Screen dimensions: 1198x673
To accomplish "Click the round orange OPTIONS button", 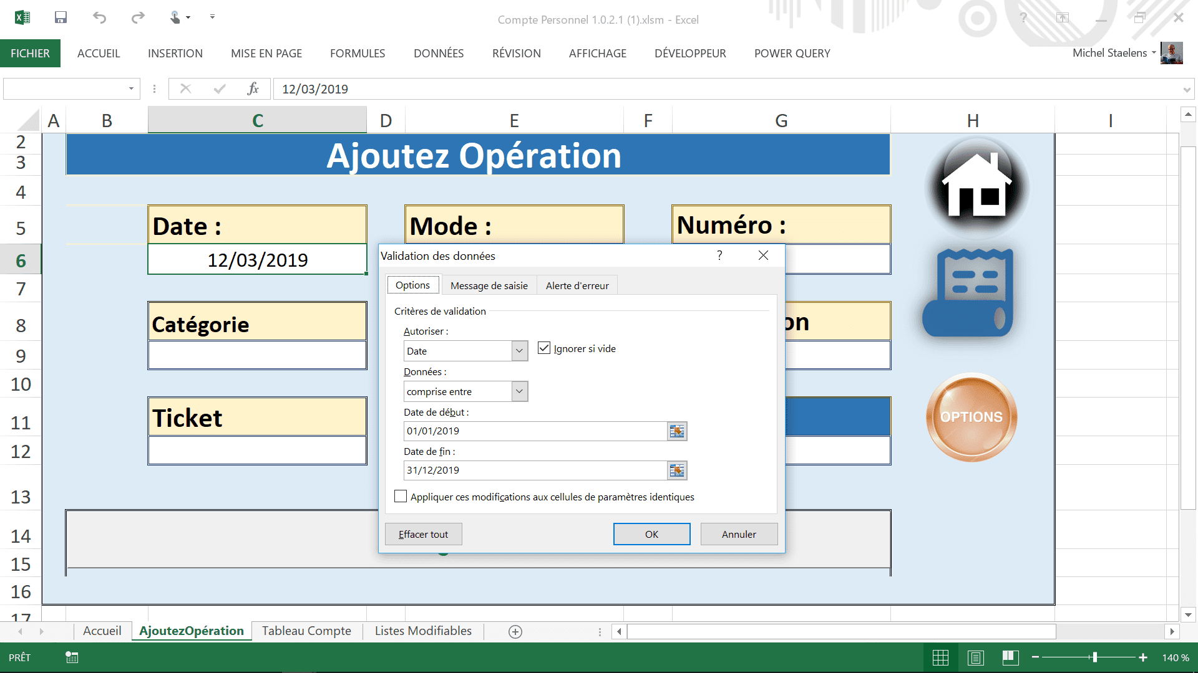I will [972, 417].
